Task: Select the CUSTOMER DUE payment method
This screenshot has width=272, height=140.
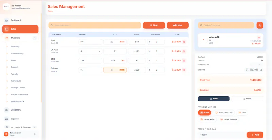Action: [x=224, y=113]
